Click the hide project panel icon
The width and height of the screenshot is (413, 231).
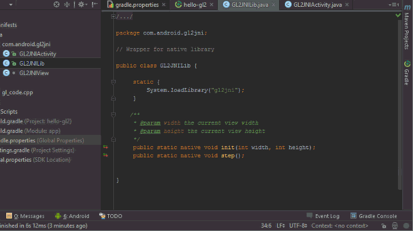pyautogui.click(x=94, y=4)
